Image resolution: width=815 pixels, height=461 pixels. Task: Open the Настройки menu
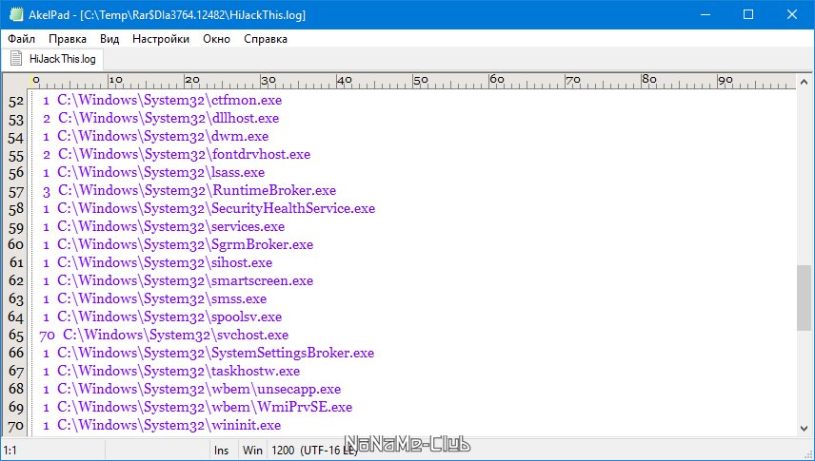161,39
